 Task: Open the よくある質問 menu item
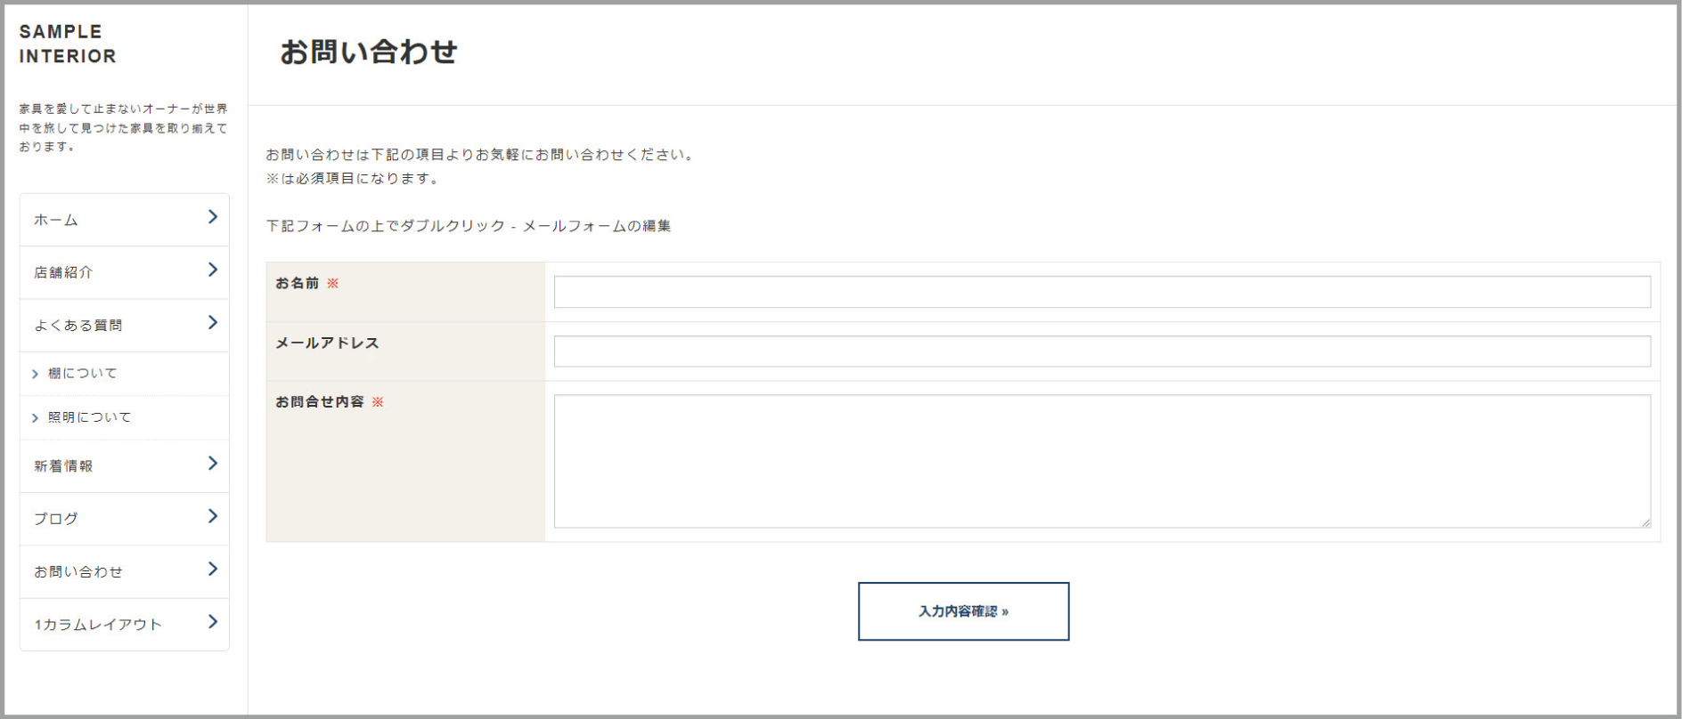pyautogui.click(x=124, y=325)
